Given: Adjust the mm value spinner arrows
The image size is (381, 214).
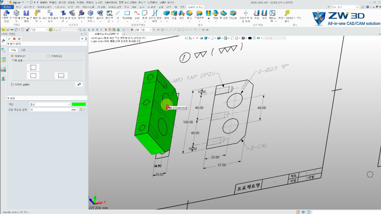Looking at the screenshot, I should (x=78, y=110).
